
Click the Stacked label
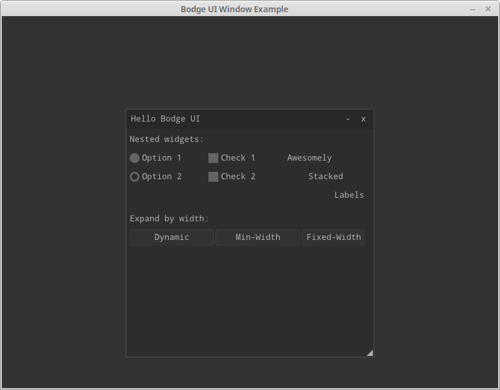326,177
